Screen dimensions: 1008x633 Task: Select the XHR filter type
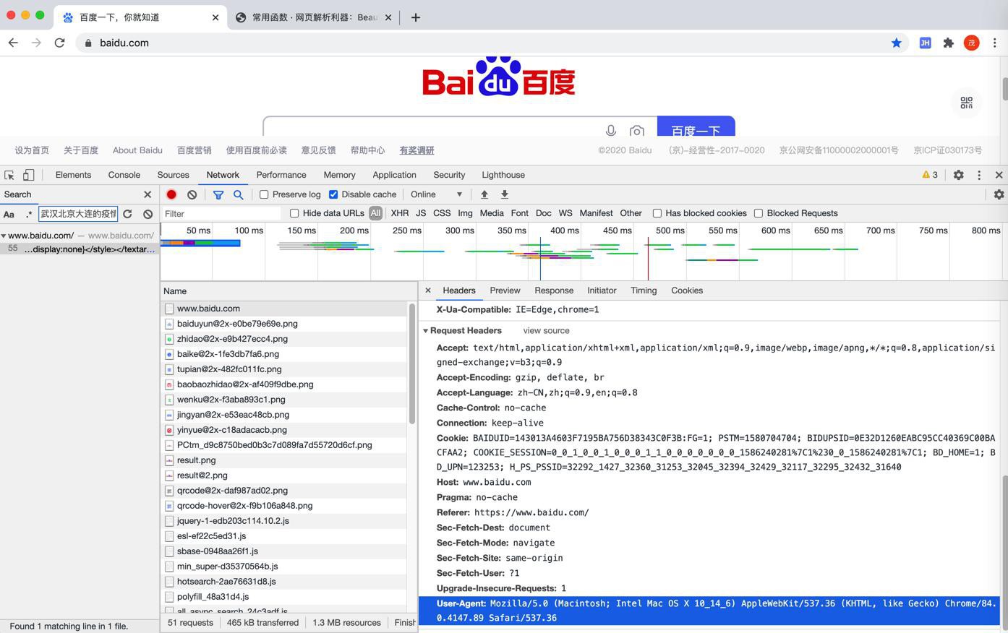400,213
